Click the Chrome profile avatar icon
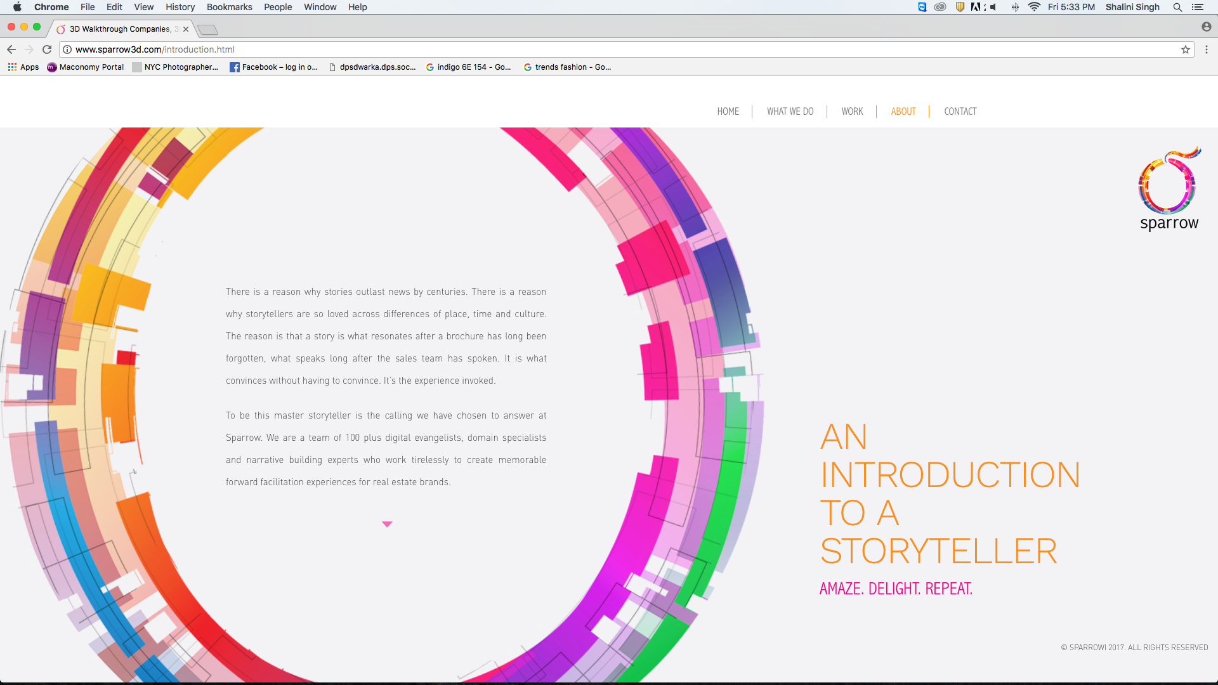 [1206, 27]
